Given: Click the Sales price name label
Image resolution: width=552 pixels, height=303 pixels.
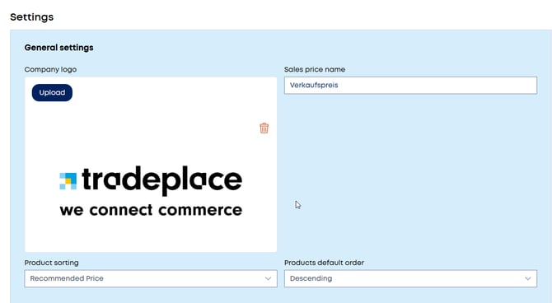Looking at the screenshot, I should [x=315, y=69].
